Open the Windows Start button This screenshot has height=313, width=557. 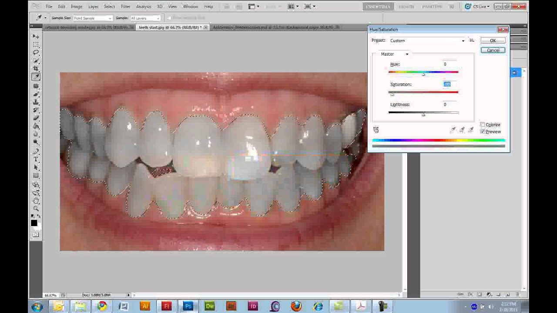(x=37, y=306)
